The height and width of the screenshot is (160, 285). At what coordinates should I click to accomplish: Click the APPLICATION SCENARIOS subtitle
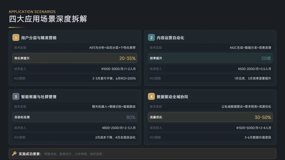click(32, 12)
